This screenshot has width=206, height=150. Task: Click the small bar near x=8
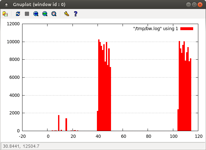[x=59, y=123]
